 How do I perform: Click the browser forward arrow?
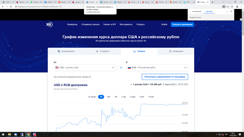click(7, 7)
